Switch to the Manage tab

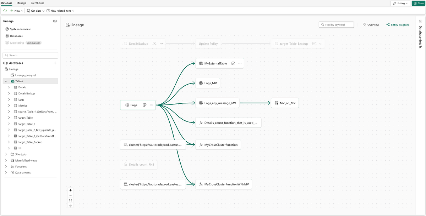[x=21, y=3]
